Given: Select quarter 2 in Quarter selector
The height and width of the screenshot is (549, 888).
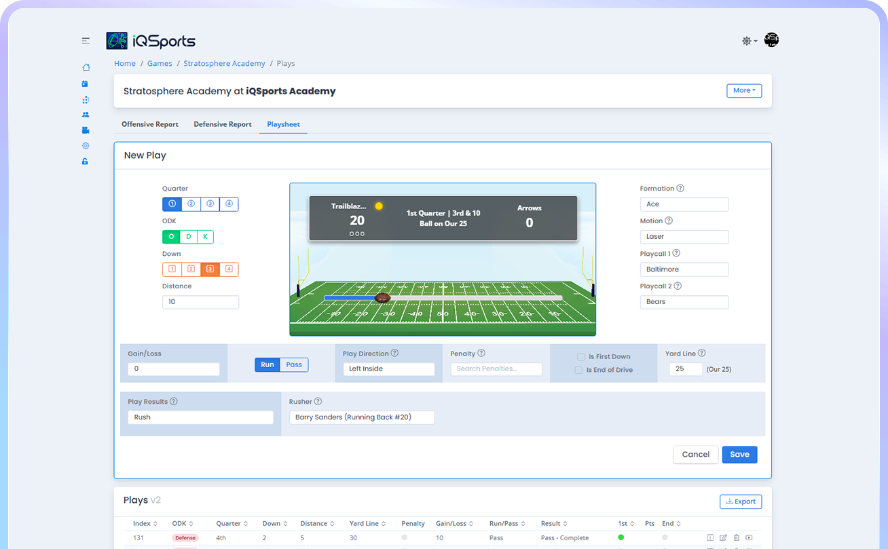Looking at the screenshot, I should click(x=191, y=204).
